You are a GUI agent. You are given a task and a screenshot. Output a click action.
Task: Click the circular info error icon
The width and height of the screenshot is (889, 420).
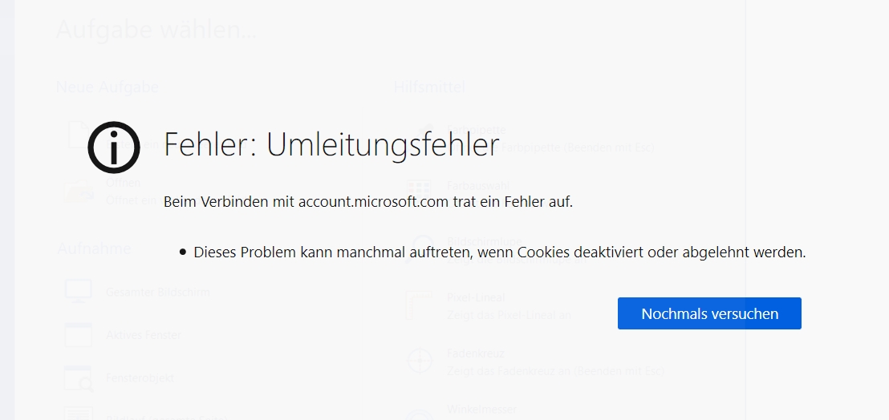[x=114, y=147]
